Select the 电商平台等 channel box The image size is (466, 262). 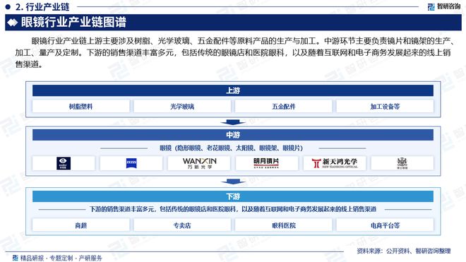pos(385,225)
